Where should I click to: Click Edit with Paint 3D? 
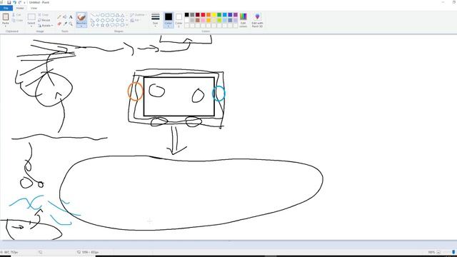[x=257, y=20]
